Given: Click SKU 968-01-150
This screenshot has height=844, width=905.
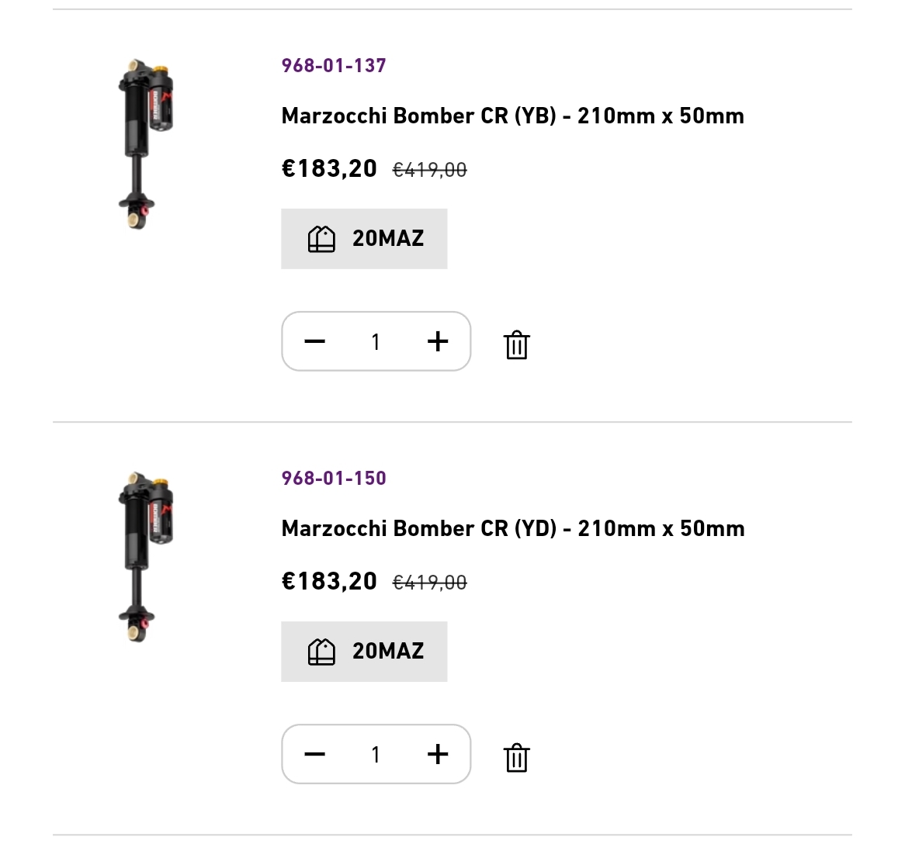Looking at the screenshot, I should click(x=334, y=478).
